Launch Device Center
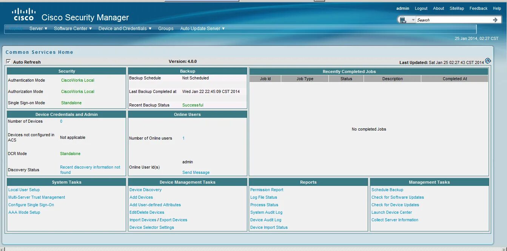507x251 pixels. (391, 212)
